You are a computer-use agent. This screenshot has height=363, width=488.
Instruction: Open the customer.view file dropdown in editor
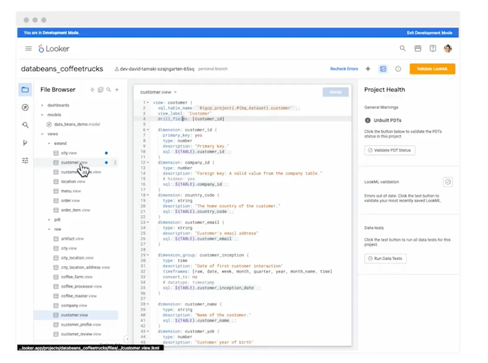[159, 92]
